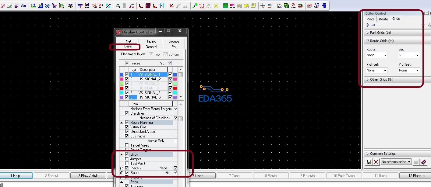Image resolution: width=431 pixels, height=187 pixels.
Task: Select the Route grid radio button
Action: [122, 173]
